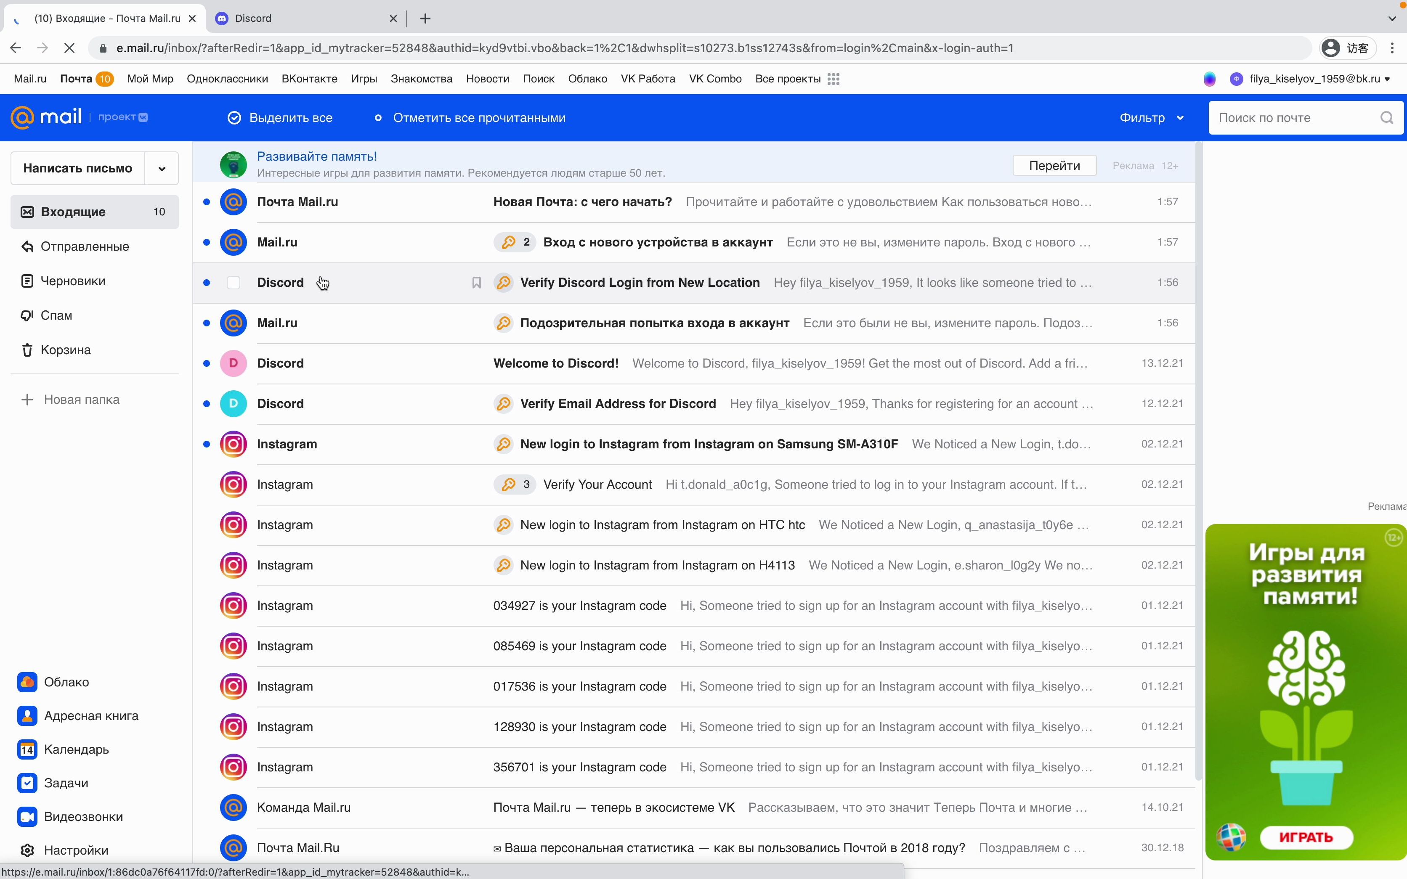Open email 356701 is your Instagram code
The height and width of the screenshot is (879, 1407).
point(694,768)
